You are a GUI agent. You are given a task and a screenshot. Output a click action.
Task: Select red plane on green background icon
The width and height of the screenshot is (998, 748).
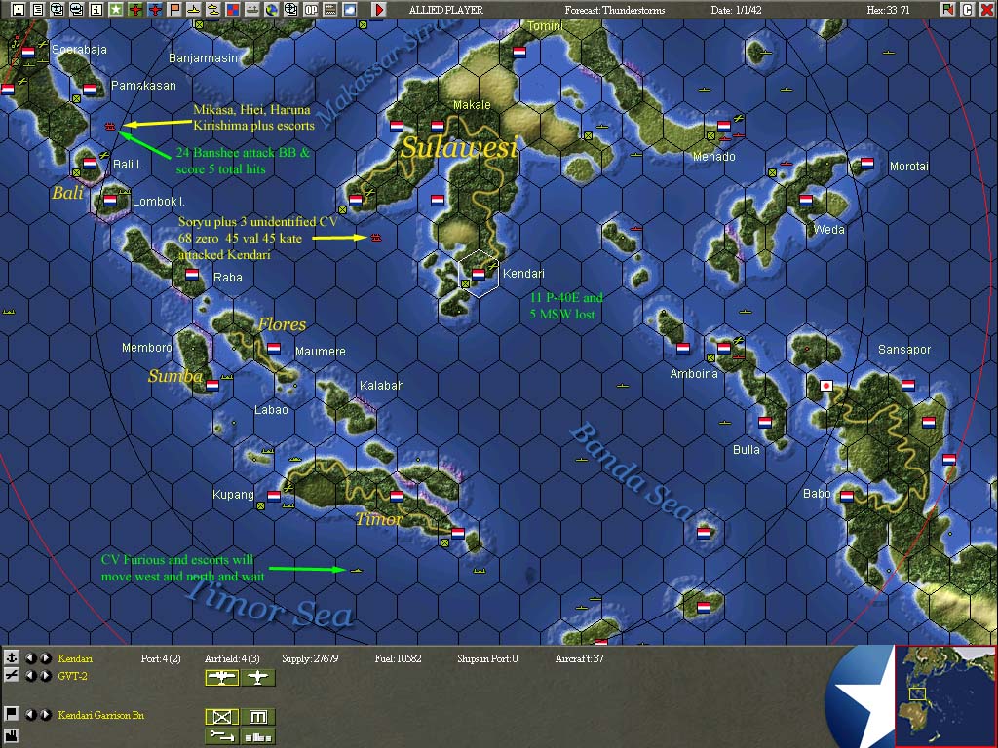tap(135, 10)
